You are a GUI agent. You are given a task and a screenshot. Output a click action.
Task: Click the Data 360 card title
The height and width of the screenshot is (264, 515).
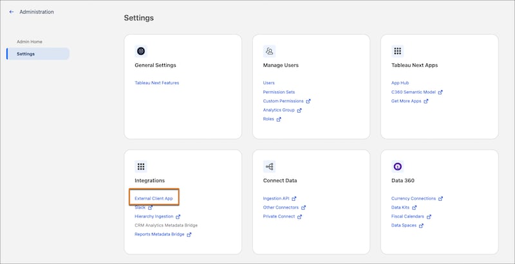coord(403,180)
